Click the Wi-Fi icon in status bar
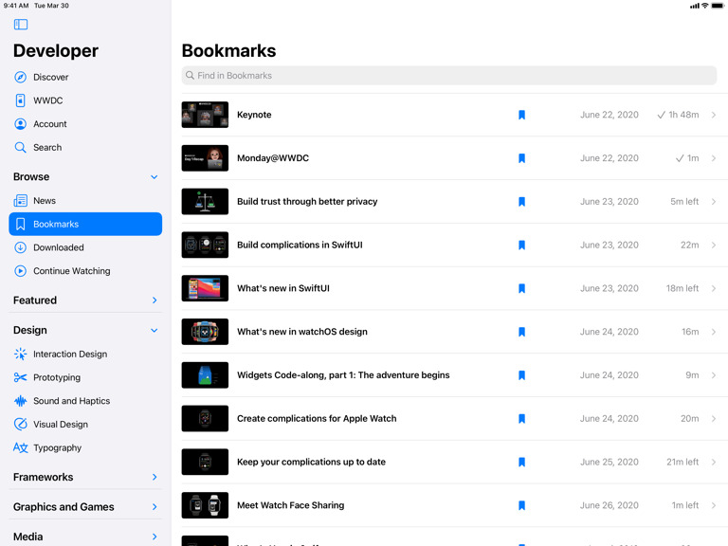Image resolution: width=728 pixels, height=546 pixels. click(705, 6)
